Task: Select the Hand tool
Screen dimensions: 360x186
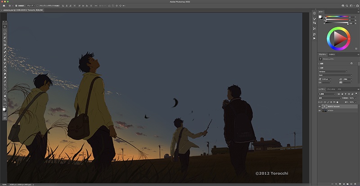Action: point(5,96)
